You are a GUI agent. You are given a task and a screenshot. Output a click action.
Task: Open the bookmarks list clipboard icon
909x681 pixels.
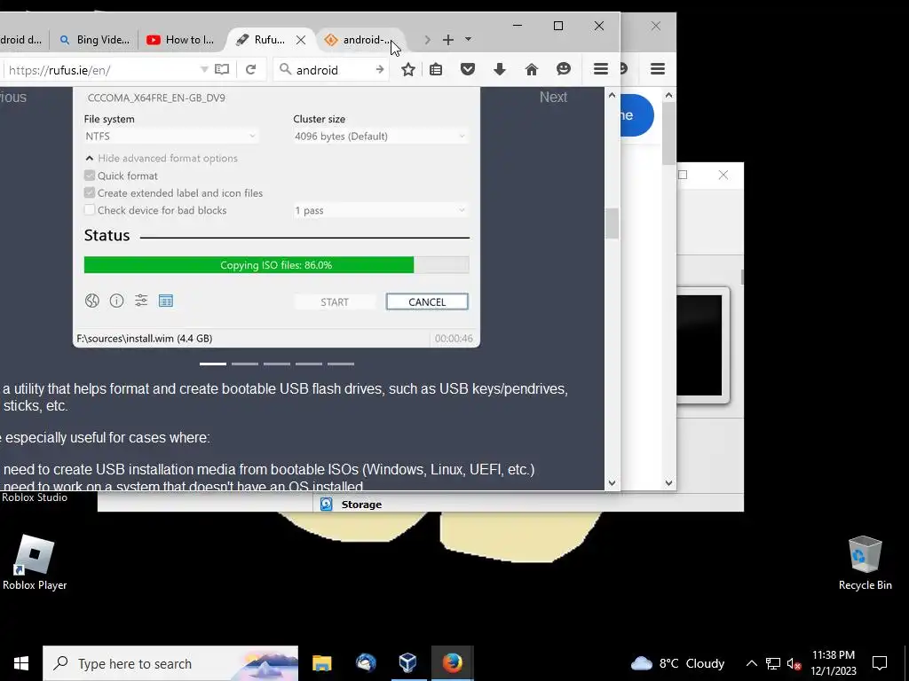click(x=436, y=69)
